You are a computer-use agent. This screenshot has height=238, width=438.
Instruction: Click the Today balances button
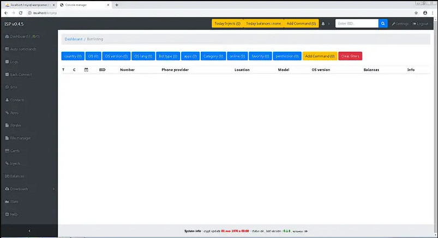[x=263, y=23]
